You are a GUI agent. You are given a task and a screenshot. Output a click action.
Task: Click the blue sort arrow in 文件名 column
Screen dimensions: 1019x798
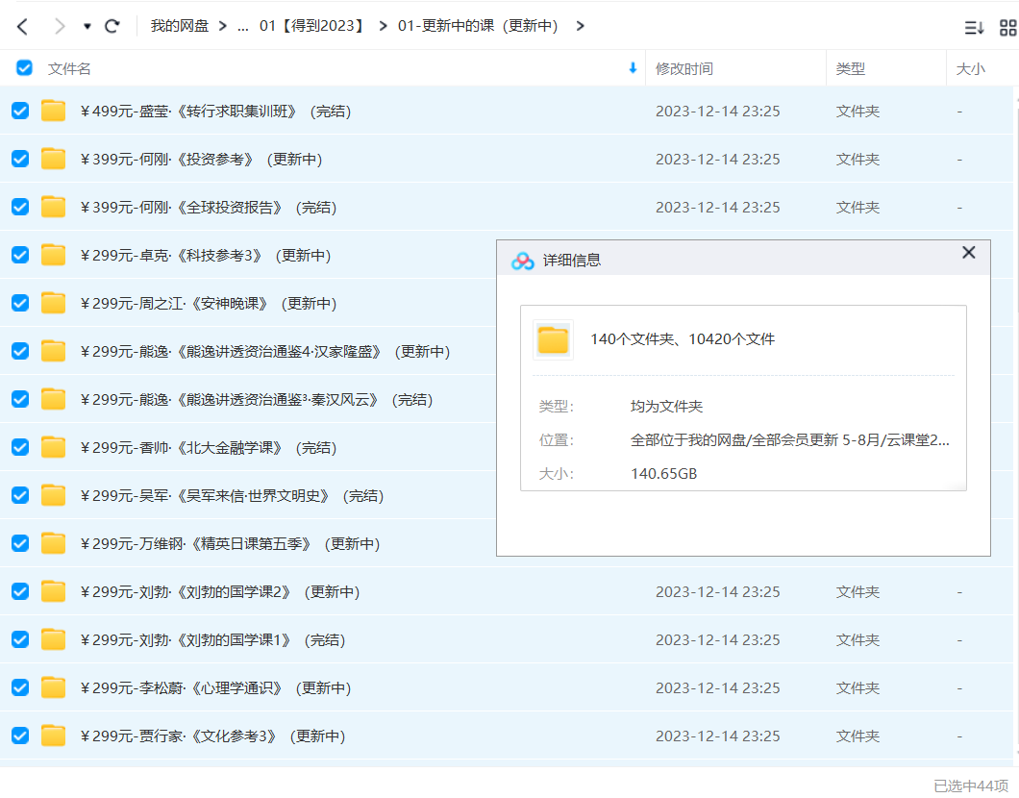(x=633, y=68)
